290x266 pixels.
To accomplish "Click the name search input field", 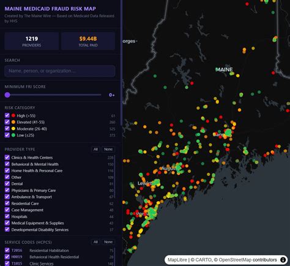I will pos(60,71).
